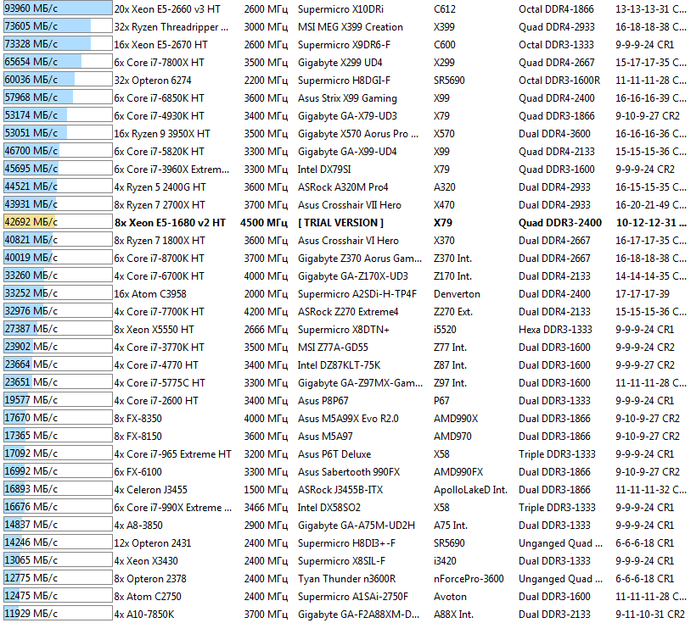Click Asus Strix X99 Gaming cell

tap(347, 98)
